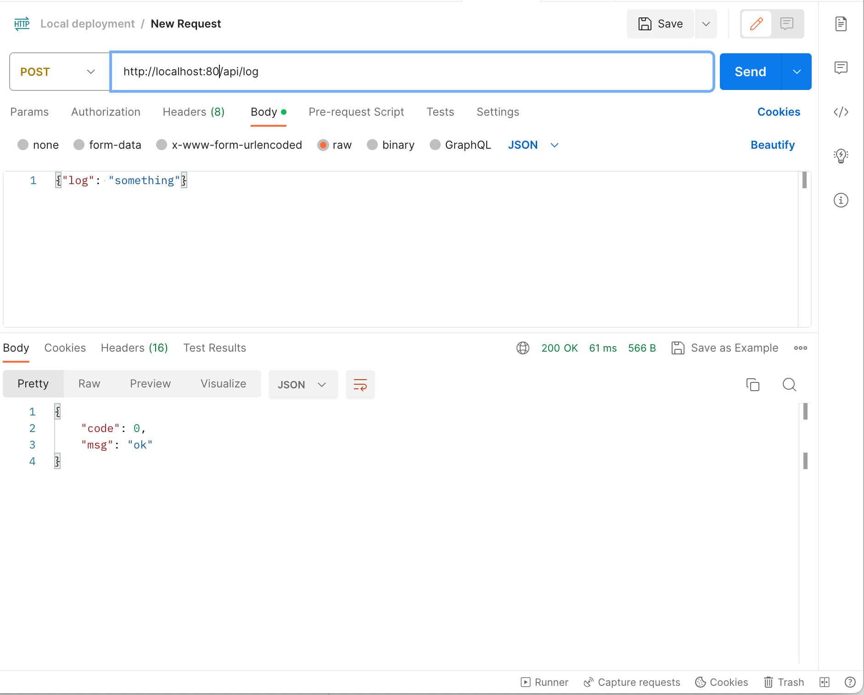Select Pretty response view
The width and height of the screenshot is (864, 695).
point(33,384)
